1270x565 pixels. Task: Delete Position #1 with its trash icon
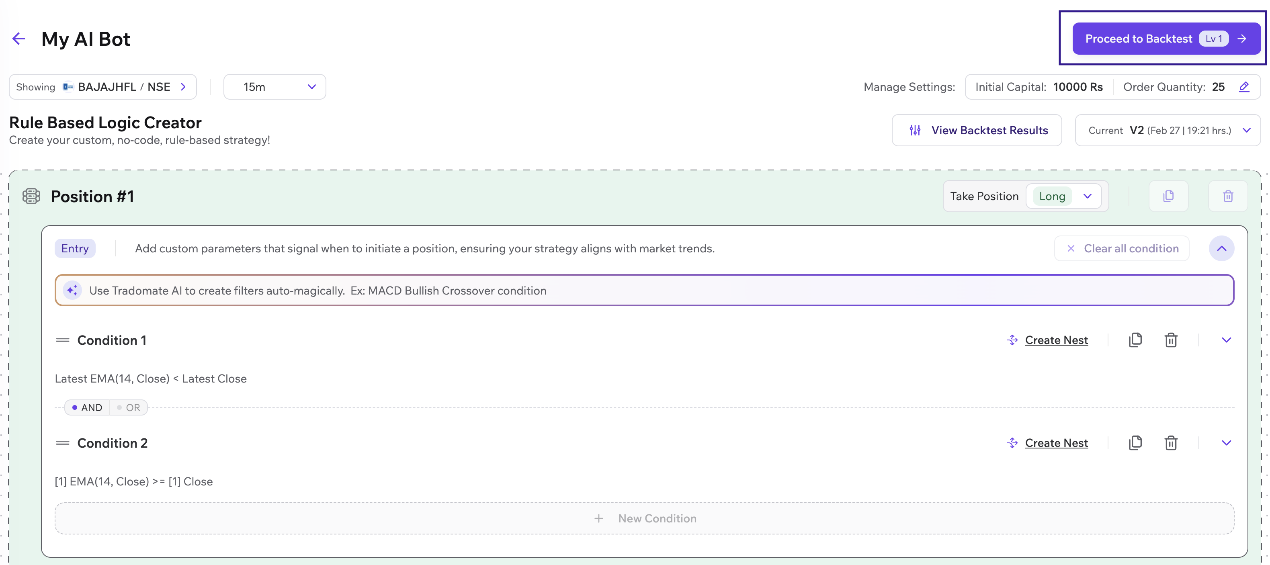point(1228,196)
